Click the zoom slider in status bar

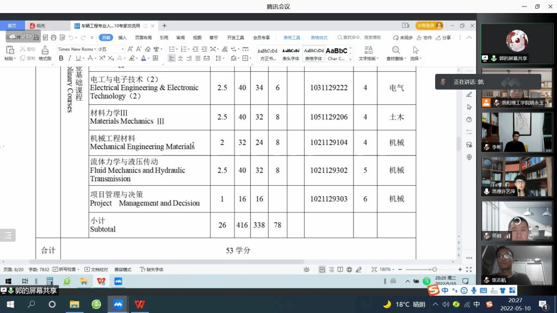click(x=434, y=270)
